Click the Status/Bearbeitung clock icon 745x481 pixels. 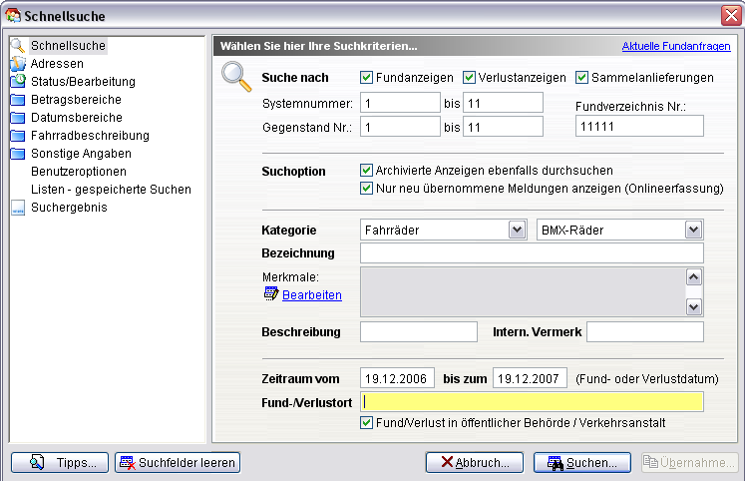(17, 81)
